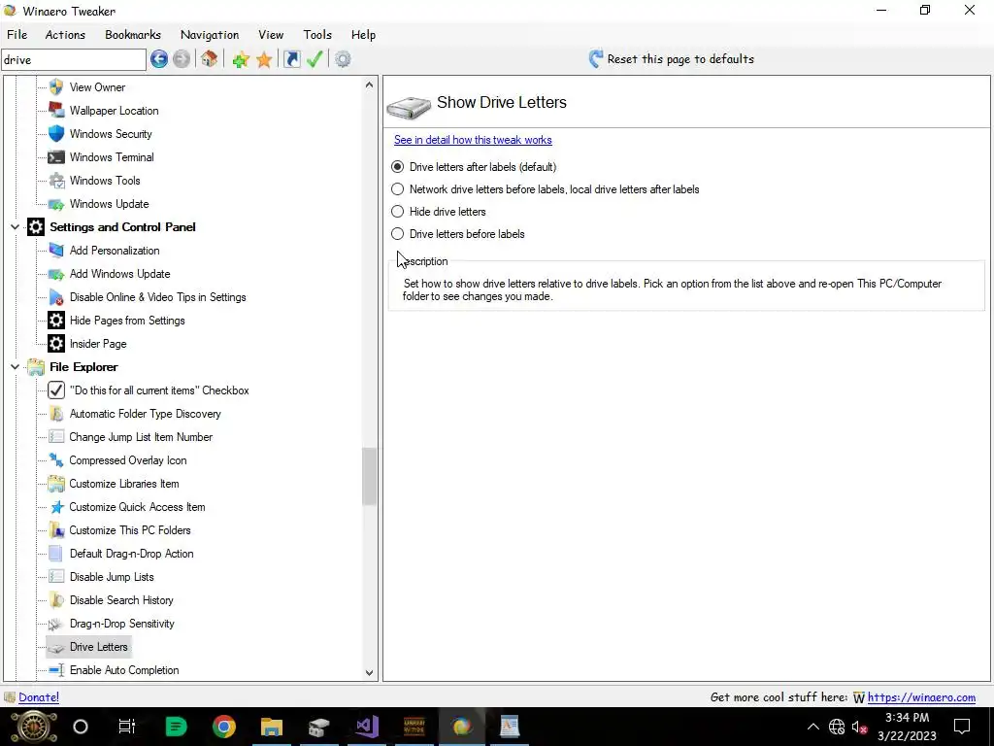994x746 pixels.
Task: Select Drive letters after labels (default)
Action: 474,167
